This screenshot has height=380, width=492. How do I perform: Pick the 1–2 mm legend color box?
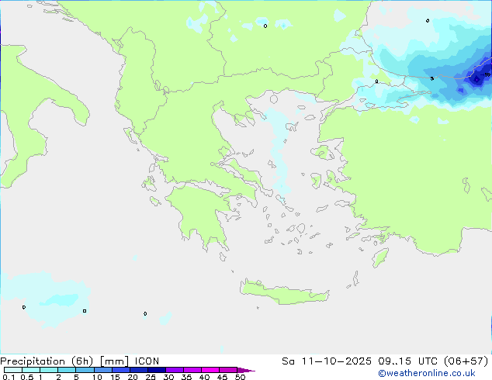coord(49,370)
